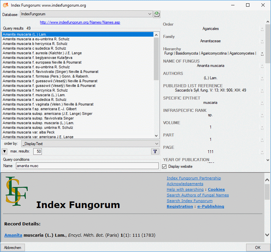This screenshot has height=252, width=271.
Task: Select Amanita muscaria subsp. muscaria (L.) Lam.
Action: pos(78,123)
